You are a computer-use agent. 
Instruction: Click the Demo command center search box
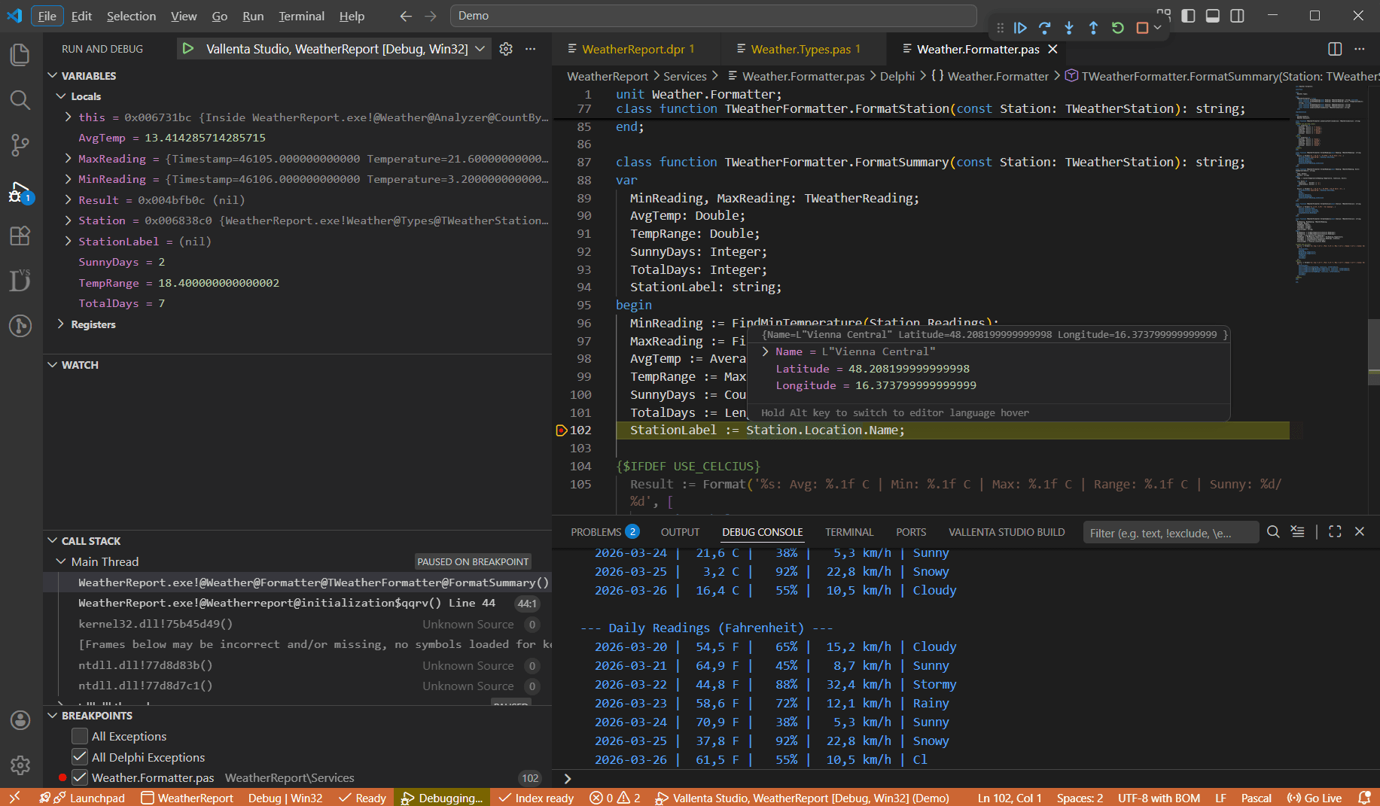[713, 16]
